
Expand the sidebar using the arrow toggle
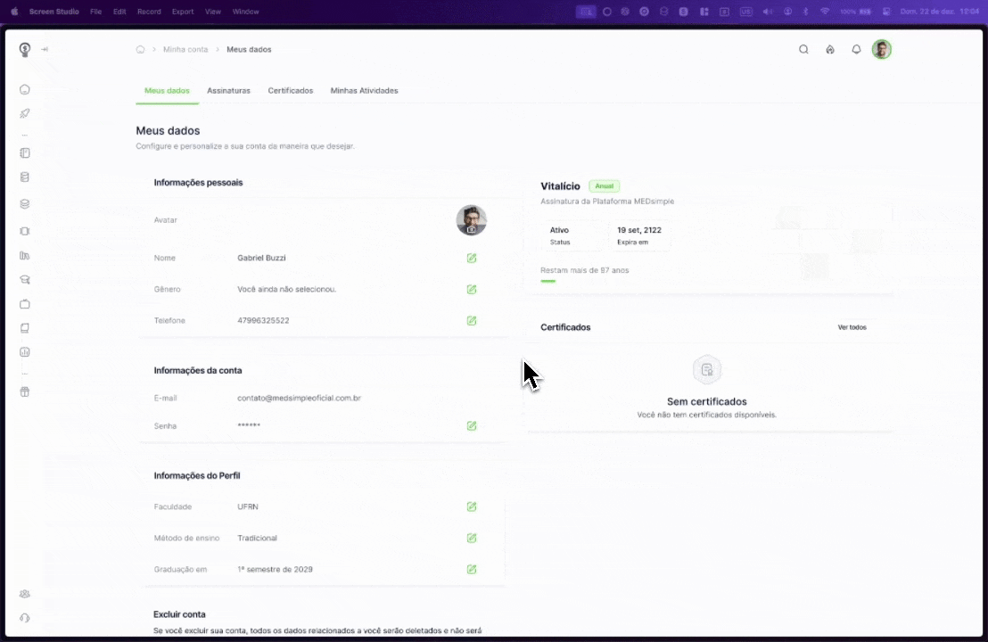coord(45,50)
